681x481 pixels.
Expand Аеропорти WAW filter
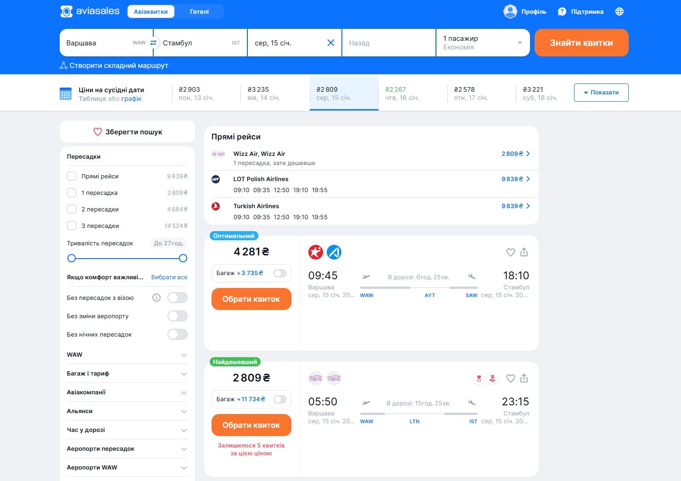[x=127, y=468]
